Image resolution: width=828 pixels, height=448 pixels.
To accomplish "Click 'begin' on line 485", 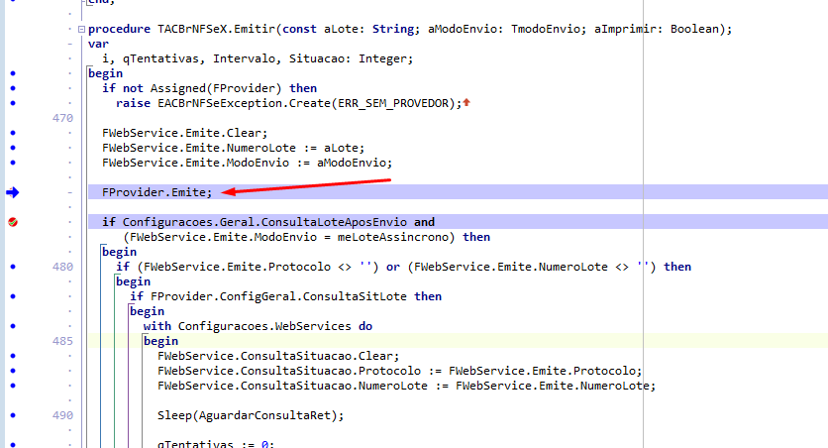I will click(161, 341).
